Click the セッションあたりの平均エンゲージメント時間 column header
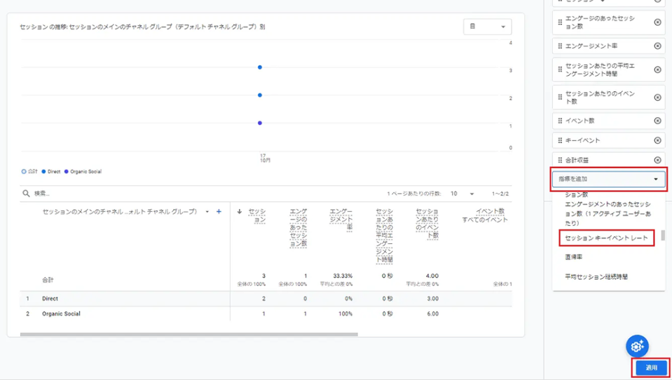Screen dimensions: 672x380 coord(384,236)
